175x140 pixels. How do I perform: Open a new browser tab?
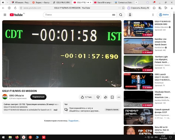point(136,2)
